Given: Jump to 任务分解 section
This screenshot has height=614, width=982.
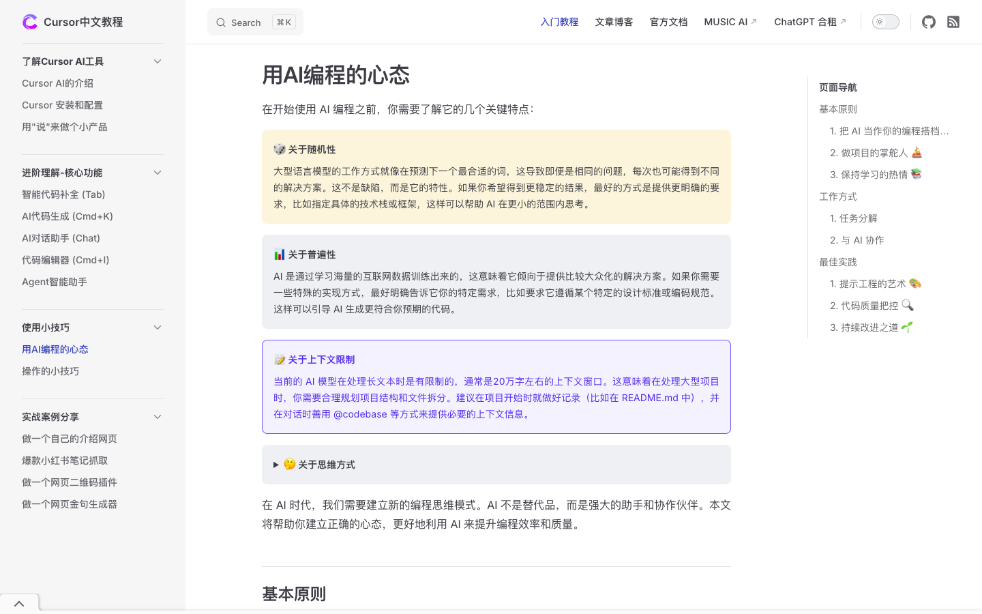Looking at the screenshot, I should click(854, 218).
